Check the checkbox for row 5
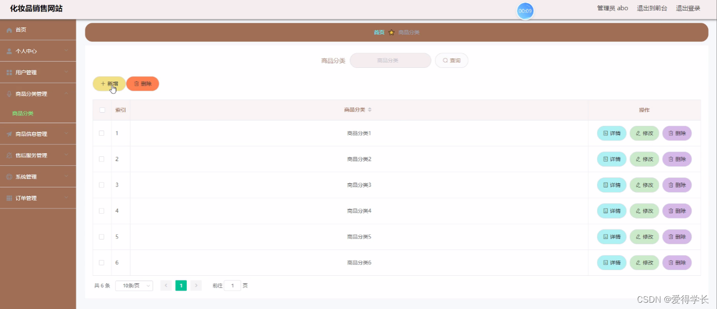The width and height of the screenshot is (717, 309). point(102,236)
